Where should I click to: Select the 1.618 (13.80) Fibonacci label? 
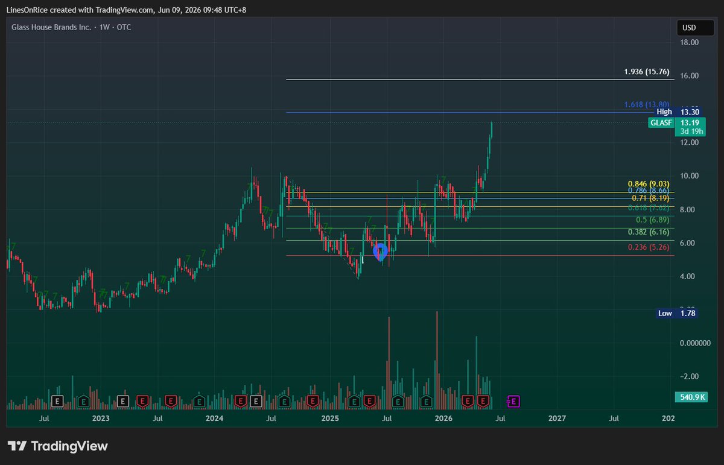[x=647, y=105]
